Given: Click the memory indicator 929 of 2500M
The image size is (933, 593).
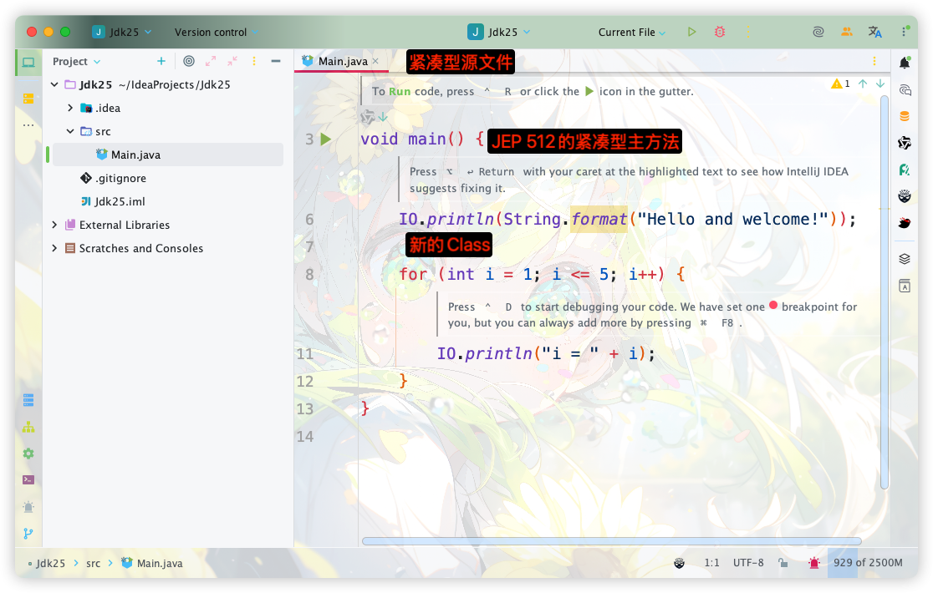Looking at the screenshot, I should (867, 563).
